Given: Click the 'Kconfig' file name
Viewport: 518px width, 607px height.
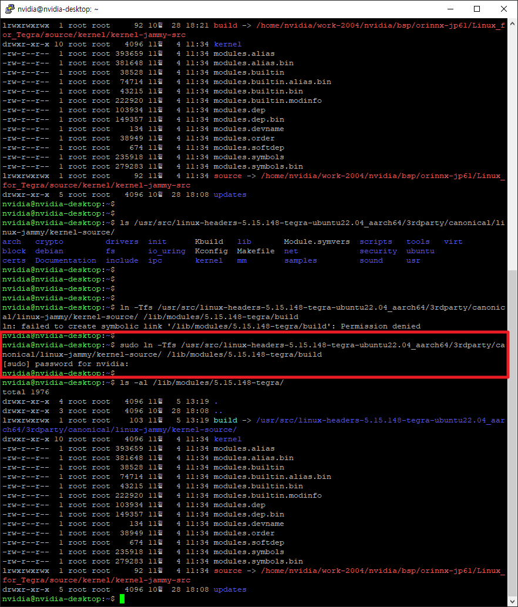Looking at the screenshot, I should [x=211, y=251].
